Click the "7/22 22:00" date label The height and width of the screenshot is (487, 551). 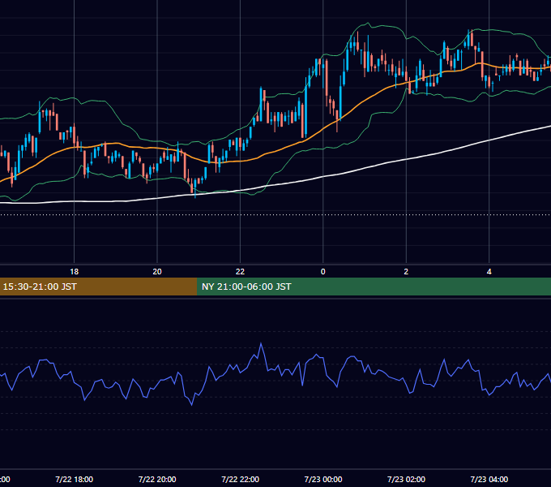click(240, 479)
